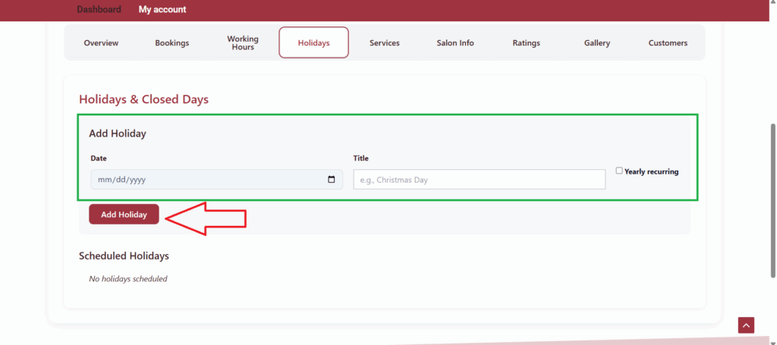The width and height of the screenshot is (777, 345).
Task: Click the mm/dd/yyyy date field
Action: click(205, 180)
